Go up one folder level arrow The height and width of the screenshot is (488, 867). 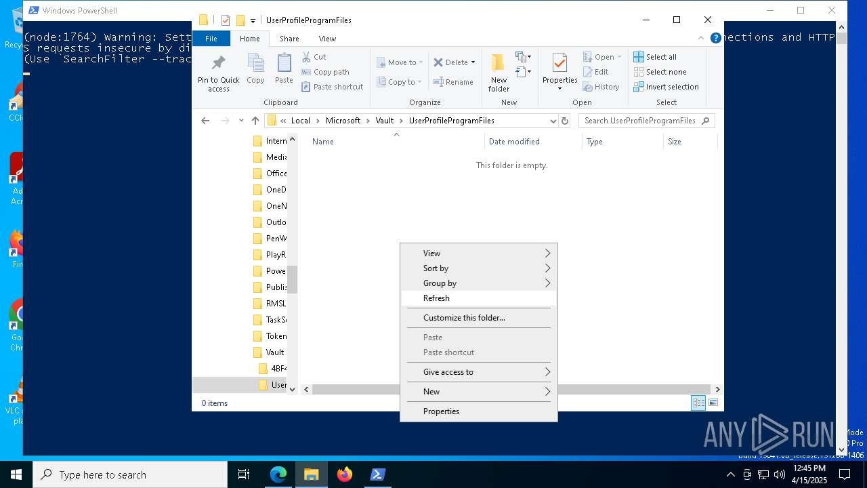255,121
